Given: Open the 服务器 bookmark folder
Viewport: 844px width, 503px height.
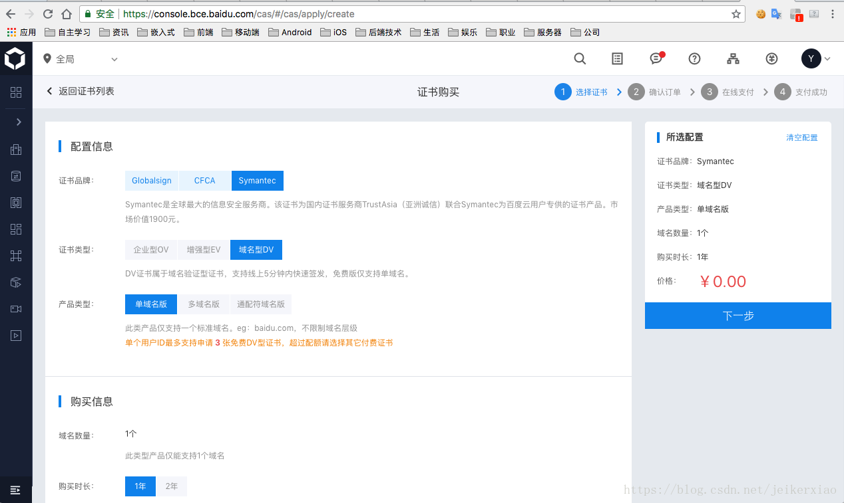Looking at the screenshot, I should [543, 32].
